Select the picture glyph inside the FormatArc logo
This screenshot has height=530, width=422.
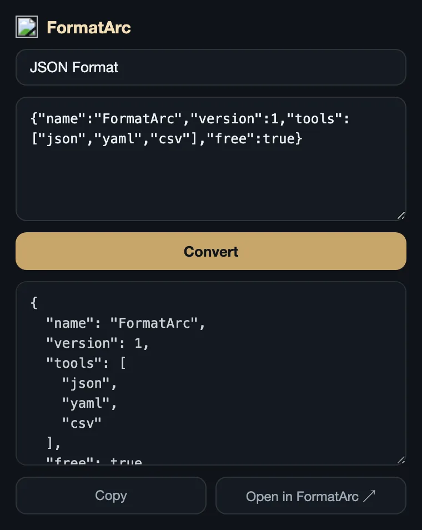(27, 27)
